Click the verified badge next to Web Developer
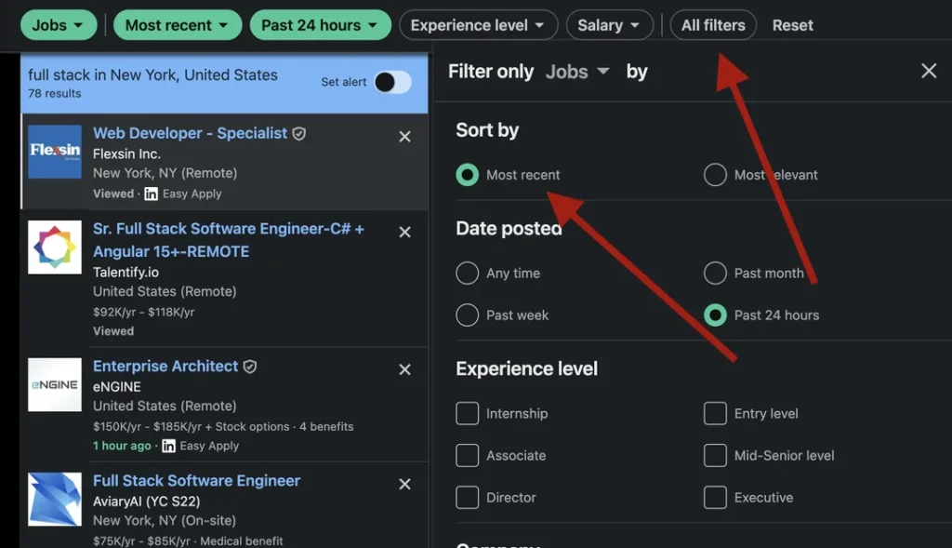The image size is (952, 548). click(x=298, y=133)
